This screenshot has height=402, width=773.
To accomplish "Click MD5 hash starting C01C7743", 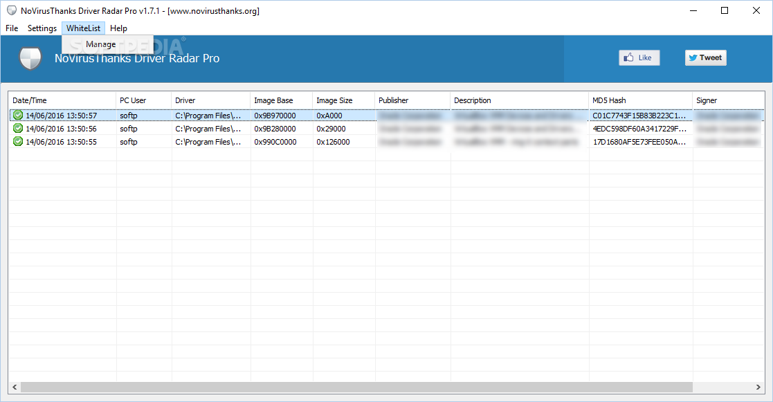I will [639, 116].
